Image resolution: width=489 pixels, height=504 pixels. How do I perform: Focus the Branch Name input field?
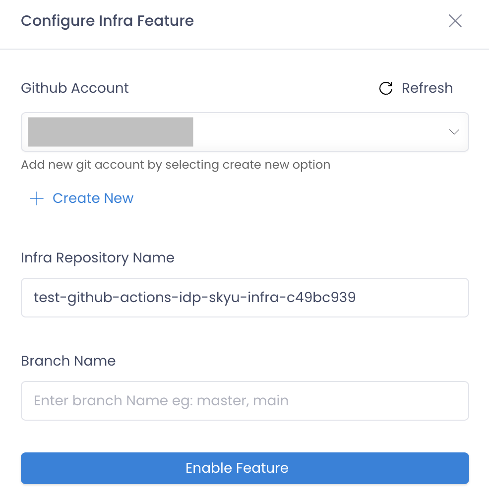(245, 401)
